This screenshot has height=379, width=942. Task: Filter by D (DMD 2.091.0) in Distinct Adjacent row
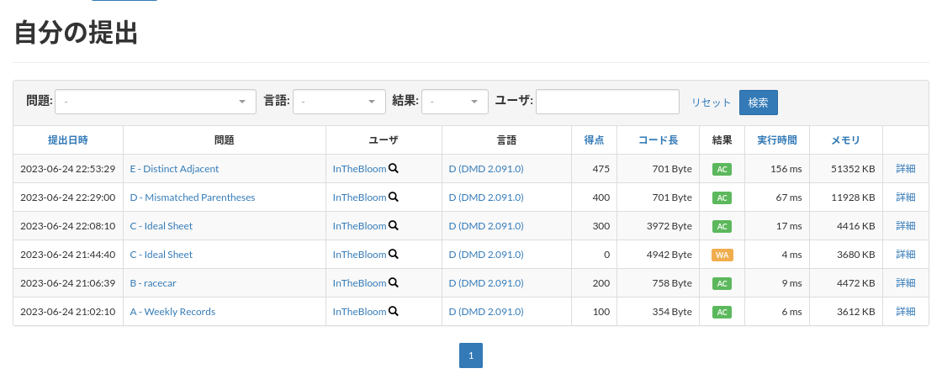486,169
